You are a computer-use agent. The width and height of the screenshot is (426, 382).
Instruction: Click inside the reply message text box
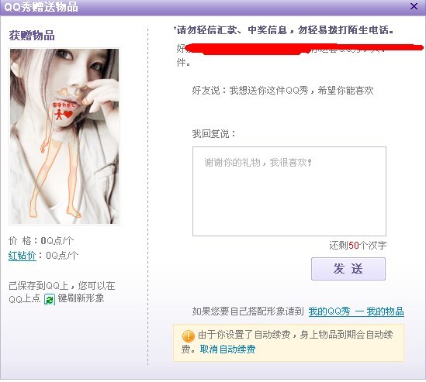point(289,191)
